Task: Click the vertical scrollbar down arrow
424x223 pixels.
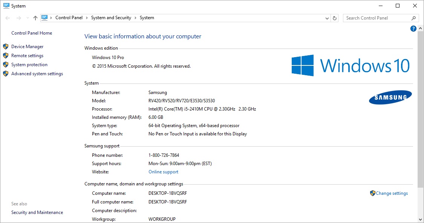Action: point(421,220)
